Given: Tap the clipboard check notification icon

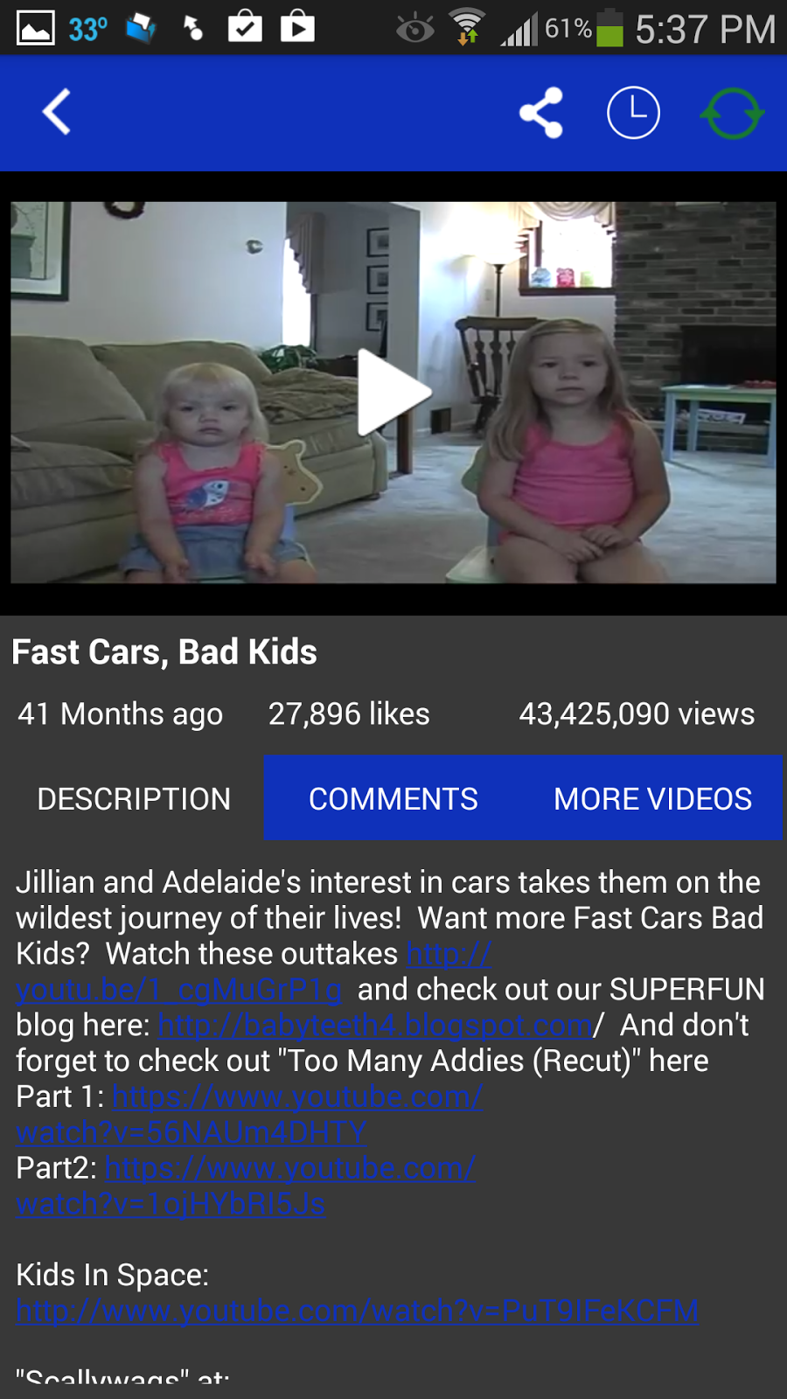Looking at the screenshot, I should pyautogui.click(x=245, y=27).
